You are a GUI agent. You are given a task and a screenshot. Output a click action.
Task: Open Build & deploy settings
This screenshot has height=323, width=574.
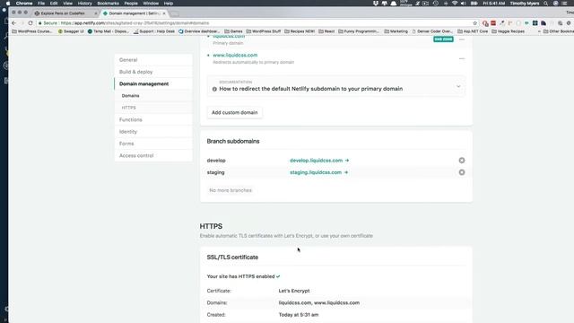click(153, 72)
